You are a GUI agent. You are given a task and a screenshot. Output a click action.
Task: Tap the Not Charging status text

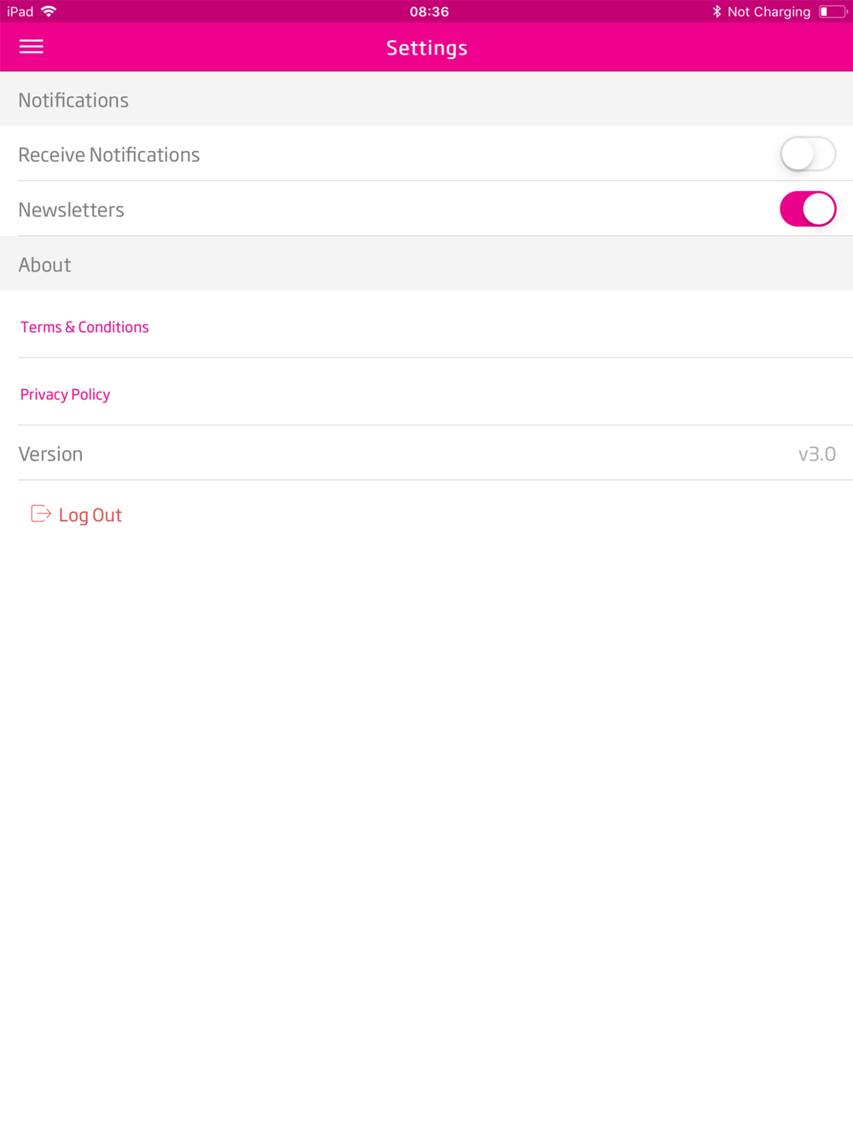coord(769,11)
